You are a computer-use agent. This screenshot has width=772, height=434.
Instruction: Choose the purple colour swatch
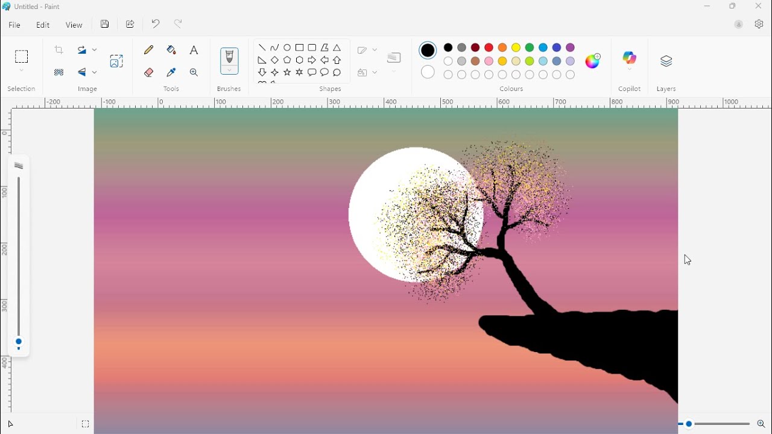pyautogui.click(x=571, y=48)
